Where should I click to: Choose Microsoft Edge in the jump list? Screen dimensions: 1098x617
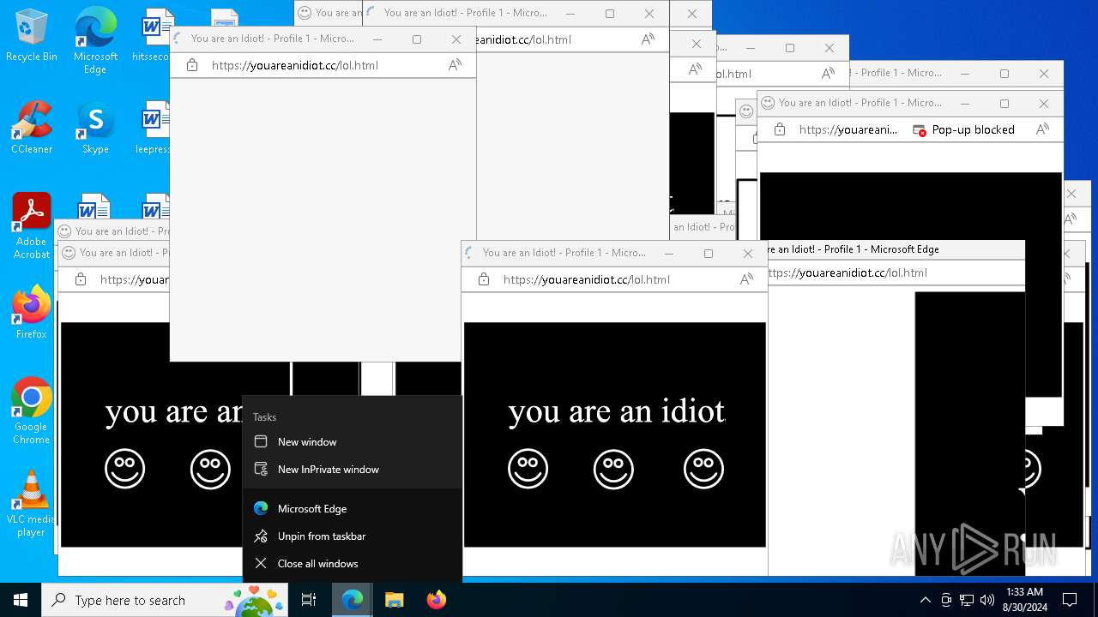353,509
